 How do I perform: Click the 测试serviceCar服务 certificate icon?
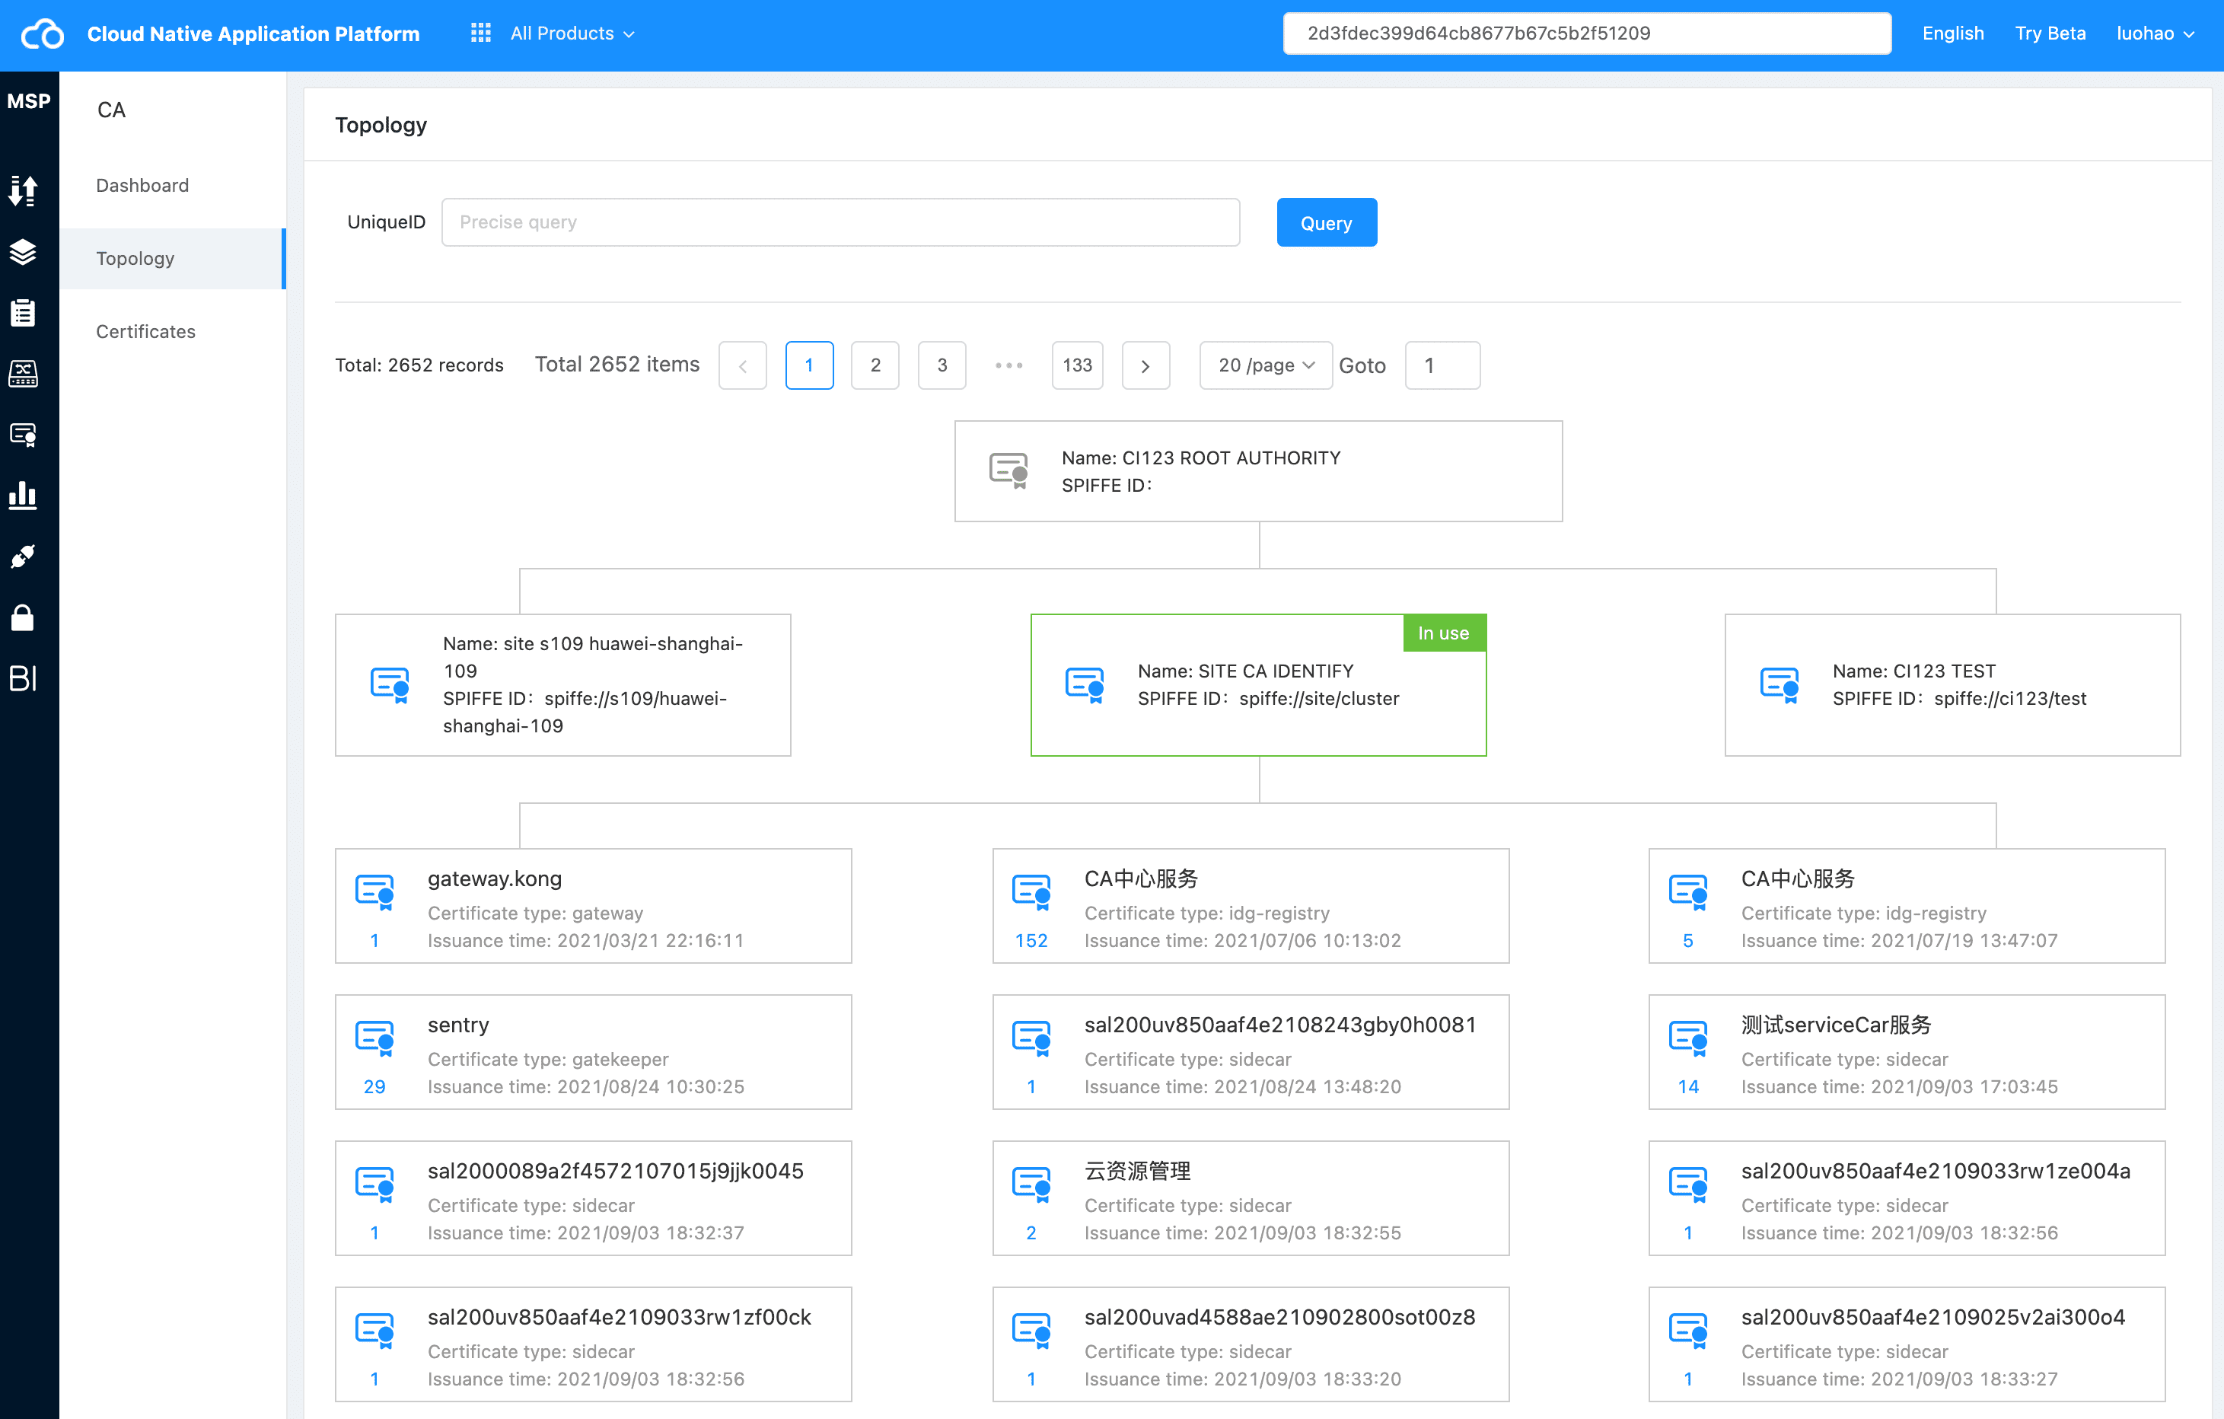pyautogui.click(x=1688, y=1038)
